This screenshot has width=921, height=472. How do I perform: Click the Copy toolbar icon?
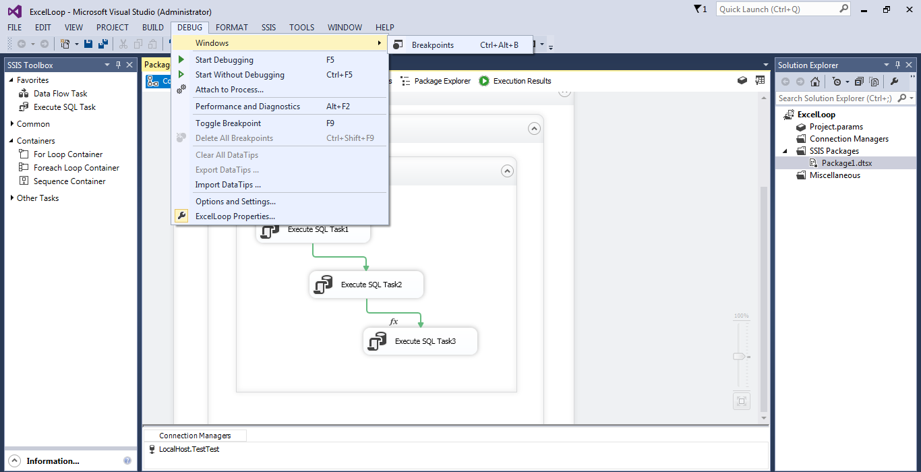pos(138,44)
